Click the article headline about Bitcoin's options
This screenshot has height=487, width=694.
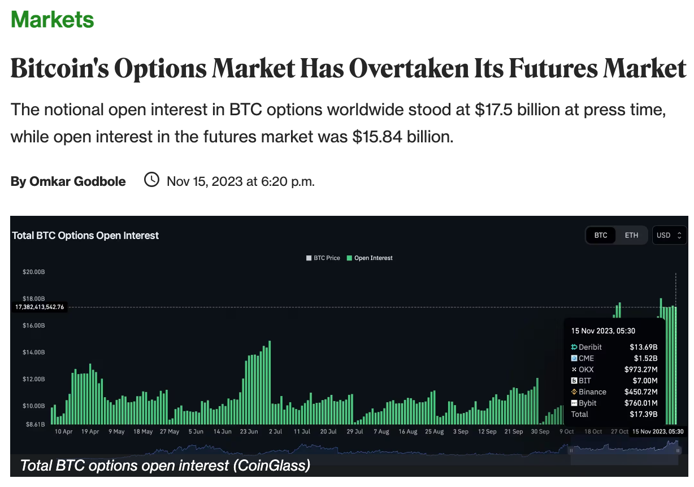coord(348,69)
